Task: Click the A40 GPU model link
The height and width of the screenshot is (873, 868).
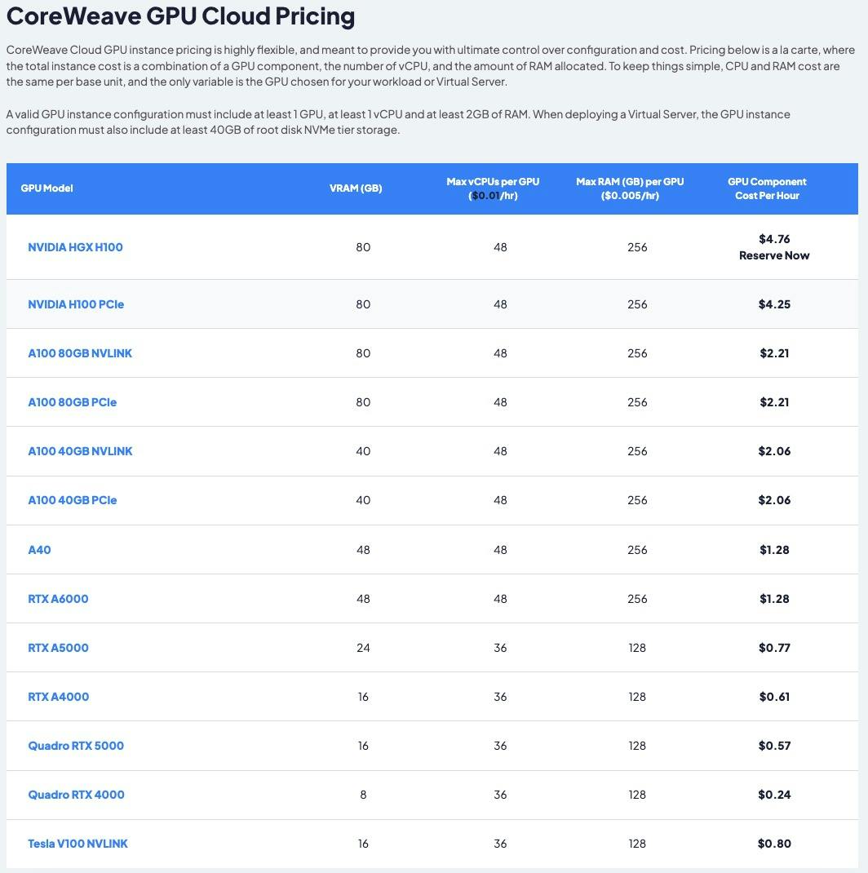Action: coord(39,550)
